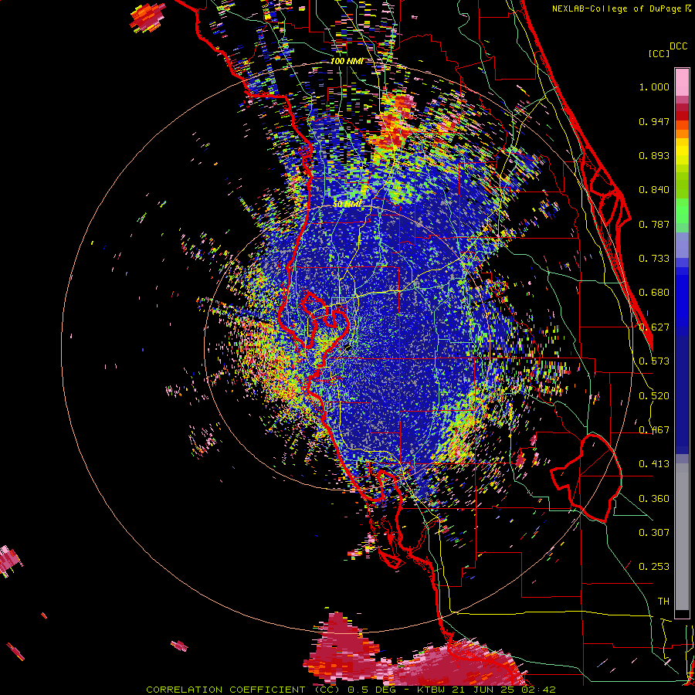Click the 0.413 scale label
This screenshot has width=695, height=695.
coord(654,464)
